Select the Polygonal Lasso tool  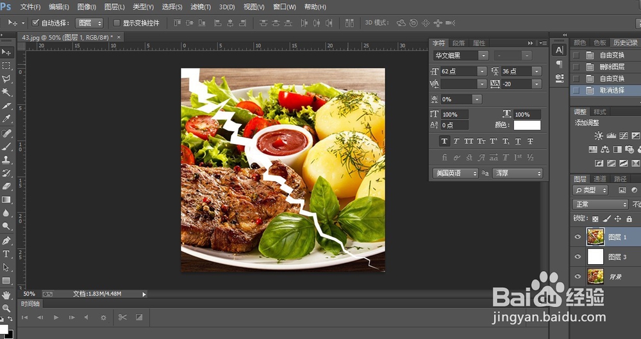(x=6, y=79)
